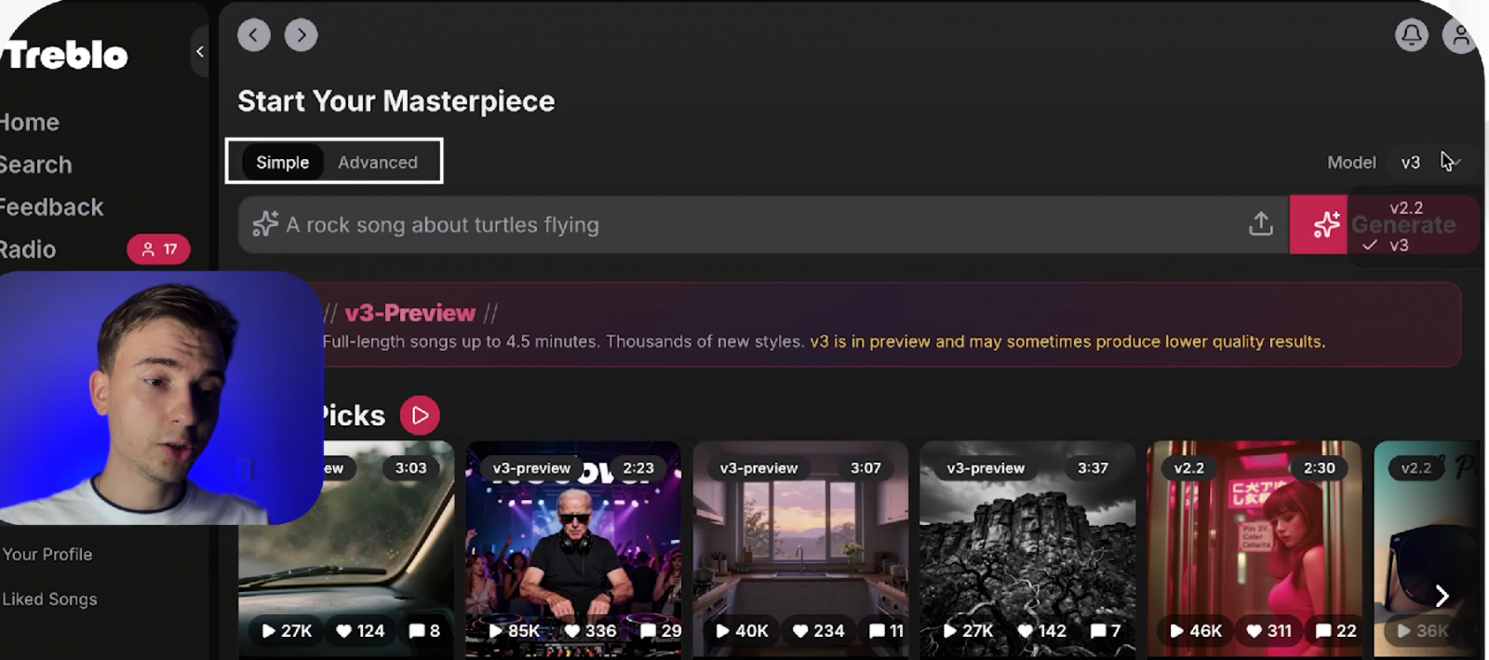Open comments 8 on 3:03 song
This screenshot has height=660, width=1489.
click(424, 630)
